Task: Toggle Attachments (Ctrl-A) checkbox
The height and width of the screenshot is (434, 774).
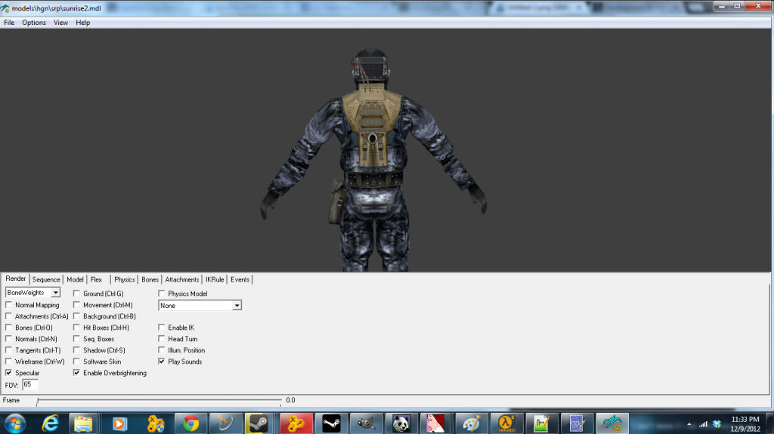Action: tap(8, 316)
